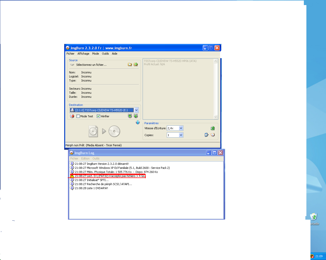Select log line ImgBurn Version 2.3.2.0 démarré
This screenshot has width=326, height=260.
click(102, 164)
